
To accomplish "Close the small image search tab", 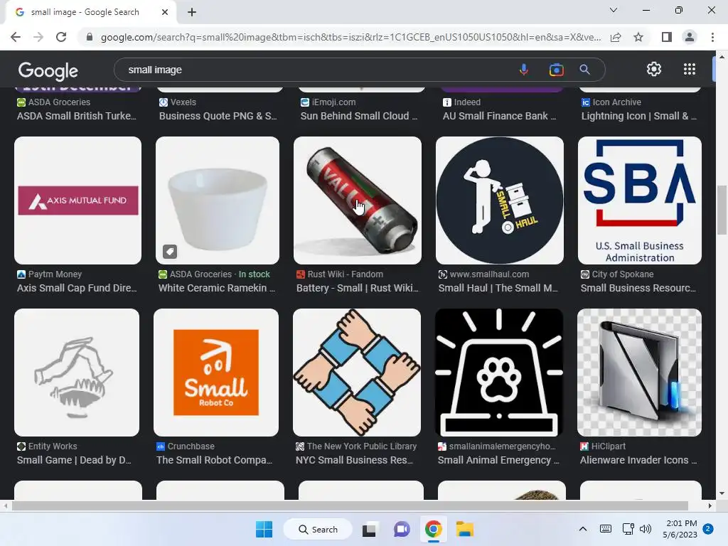I will pyautogui.click(x=165, y=12).
